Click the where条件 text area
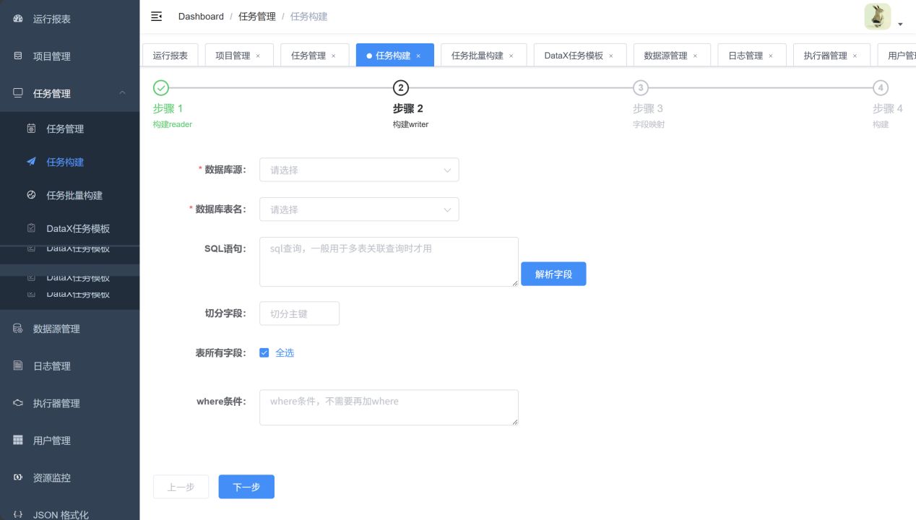 pos(389,408)
